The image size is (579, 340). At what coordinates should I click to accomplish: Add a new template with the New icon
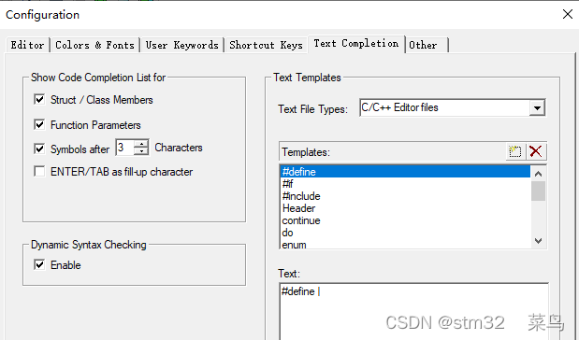click(515, 151)
